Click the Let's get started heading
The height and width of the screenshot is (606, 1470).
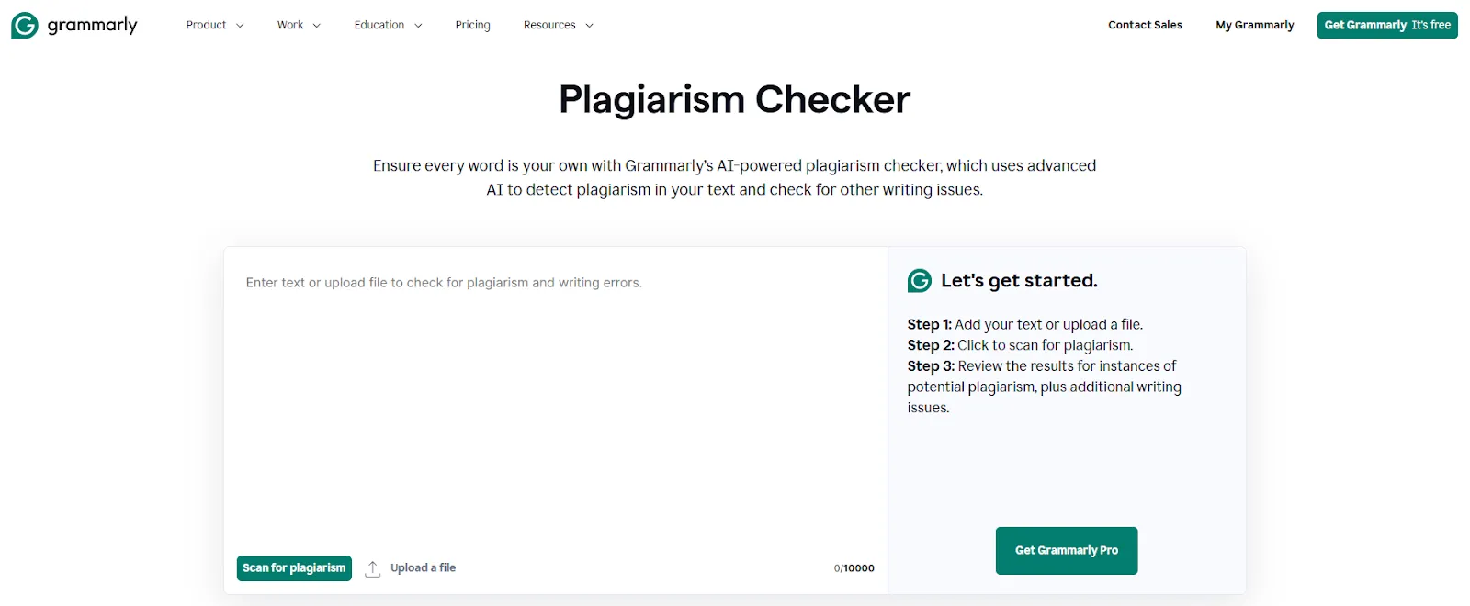(1019, 281)
